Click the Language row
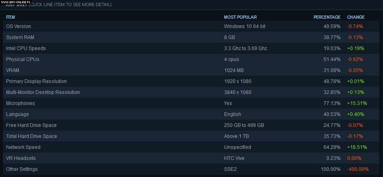 tap(18, 114)
